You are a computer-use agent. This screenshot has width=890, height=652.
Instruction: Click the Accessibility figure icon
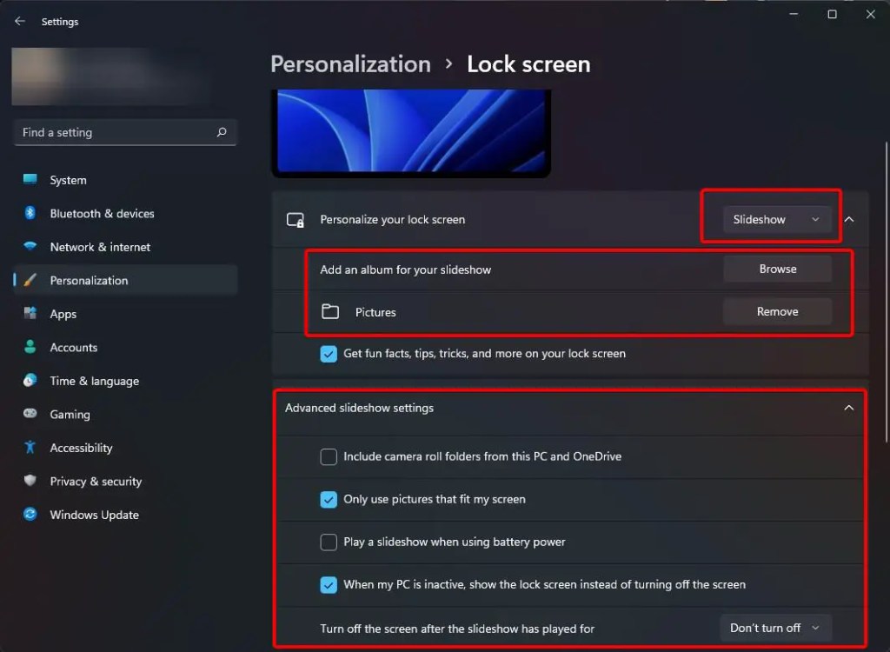coord(30,447)
